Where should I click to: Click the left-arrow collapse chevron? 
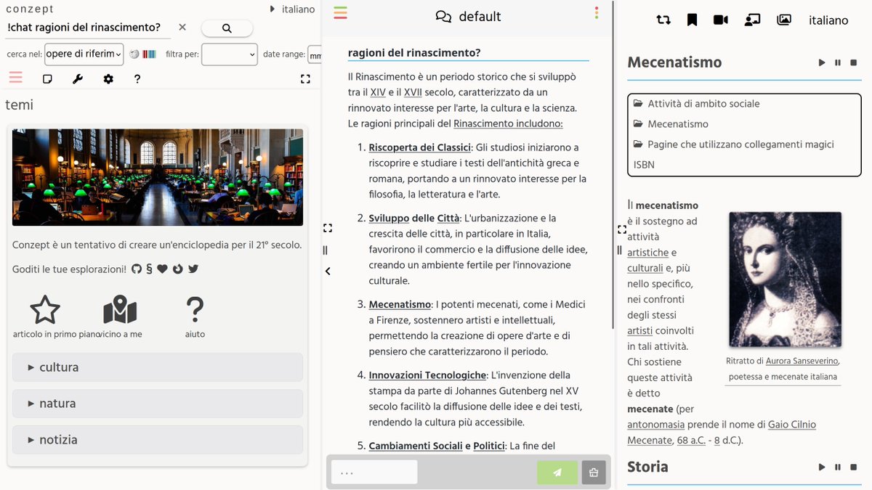pos(328,271)
